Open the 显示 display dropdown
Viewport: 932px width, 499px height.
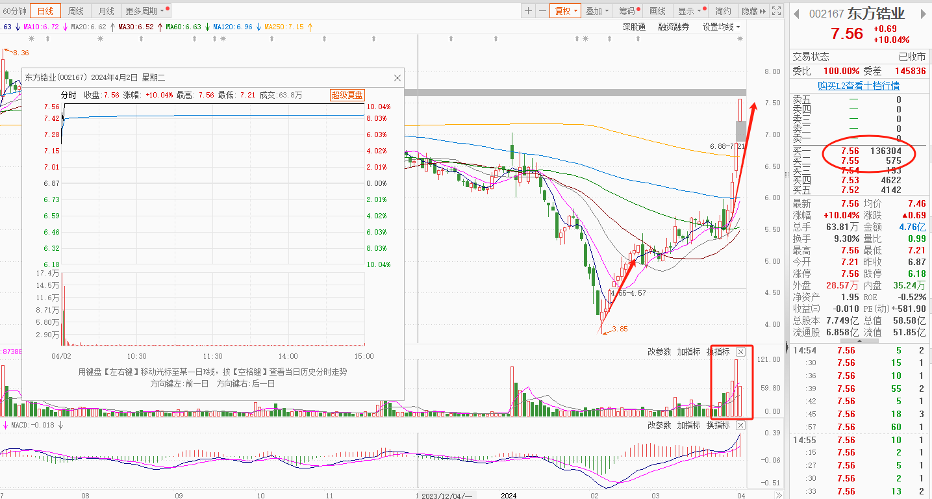pos(690,11)
